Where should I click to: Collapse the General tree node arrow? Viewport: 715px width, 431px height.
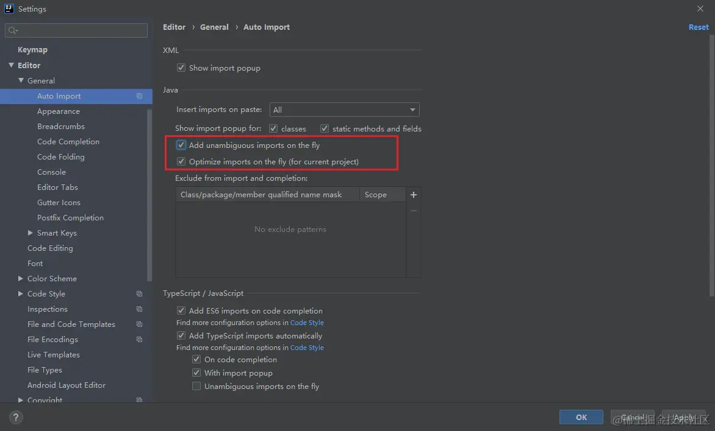[x=21, y=80]
